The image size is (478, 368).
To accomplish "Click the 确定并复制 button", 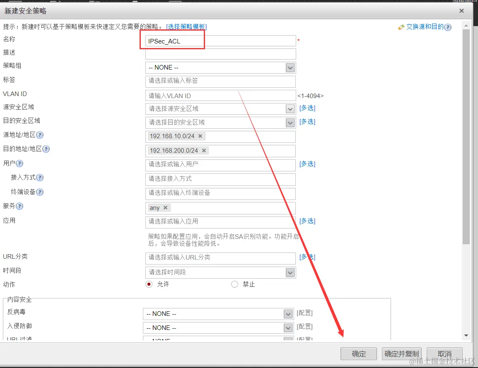I will 401,354.
